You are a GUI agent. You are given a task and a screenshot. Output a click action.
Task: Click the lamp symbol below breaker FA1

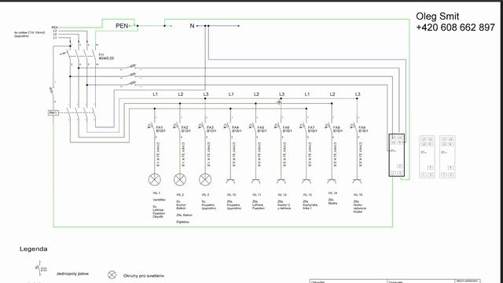155,180
